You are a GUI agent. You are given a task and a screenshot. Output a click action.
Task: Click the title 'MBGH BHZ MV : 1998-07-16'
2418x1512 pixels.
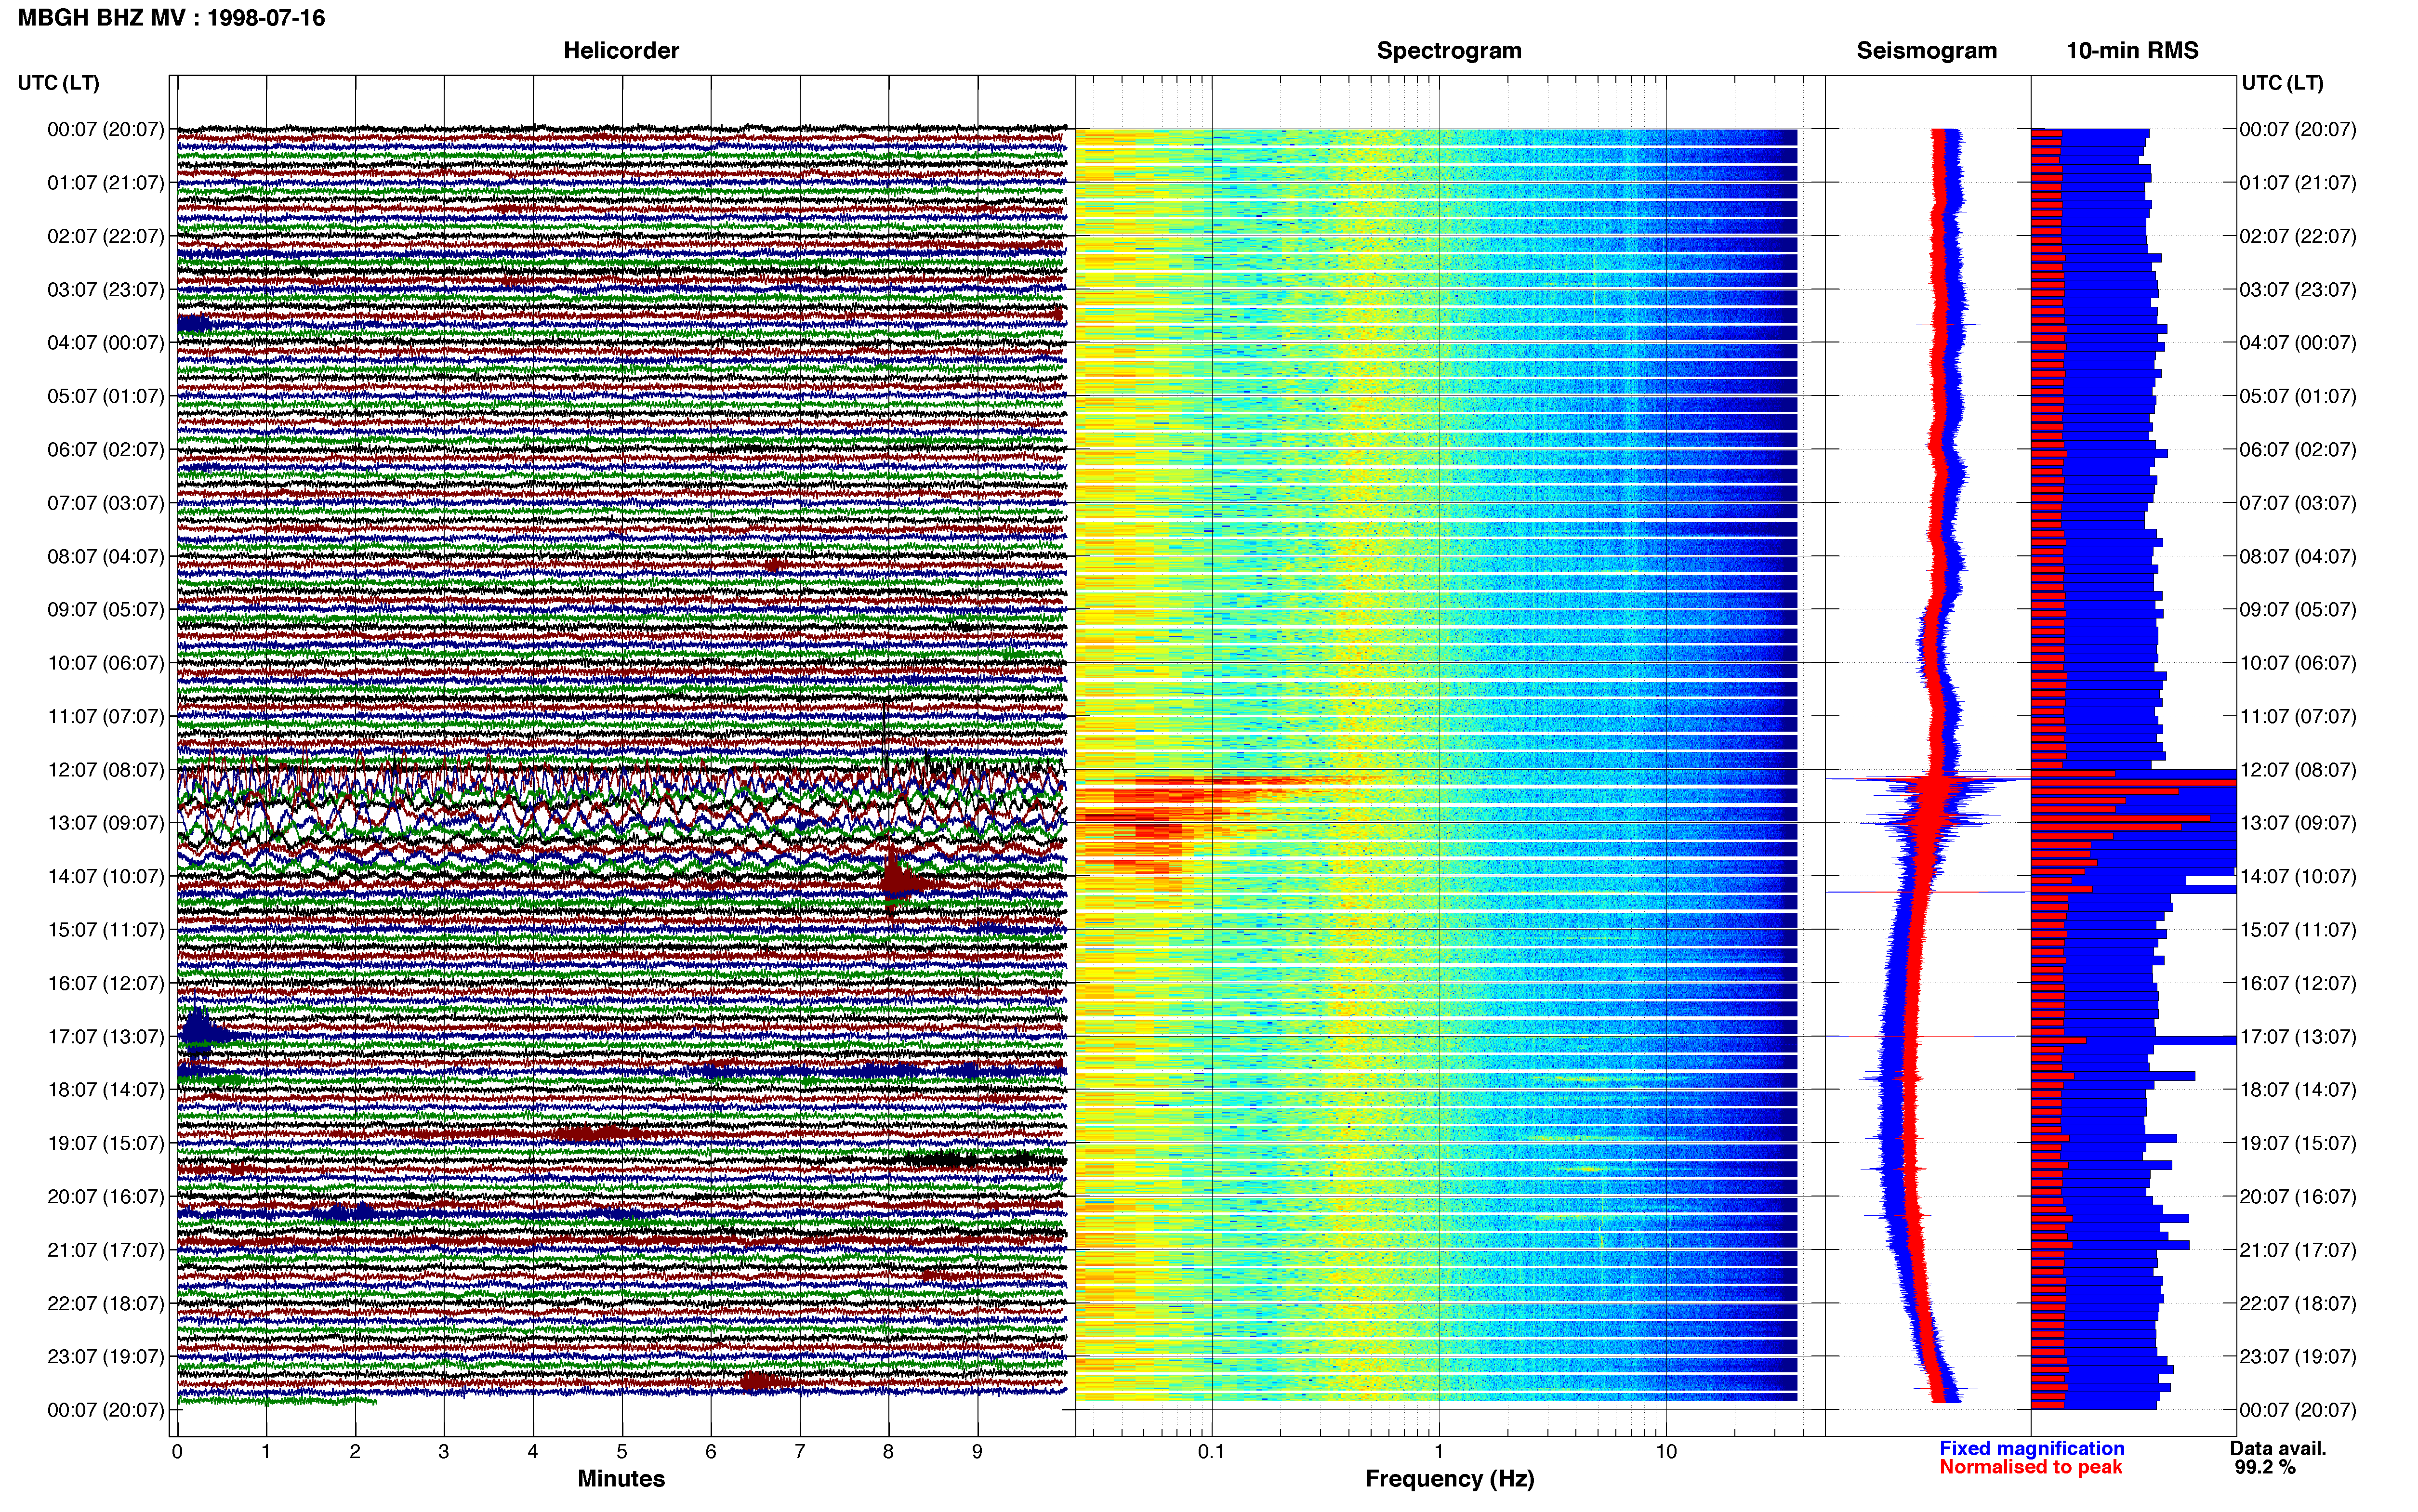[x=171, y=18]
